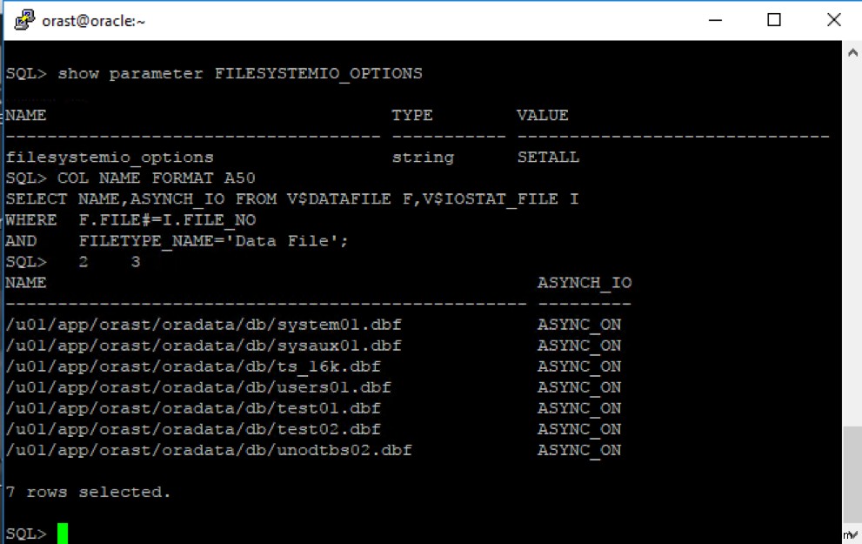
Task: Click the 'filesystemio_options' parameter name
Action: point(110,158)
